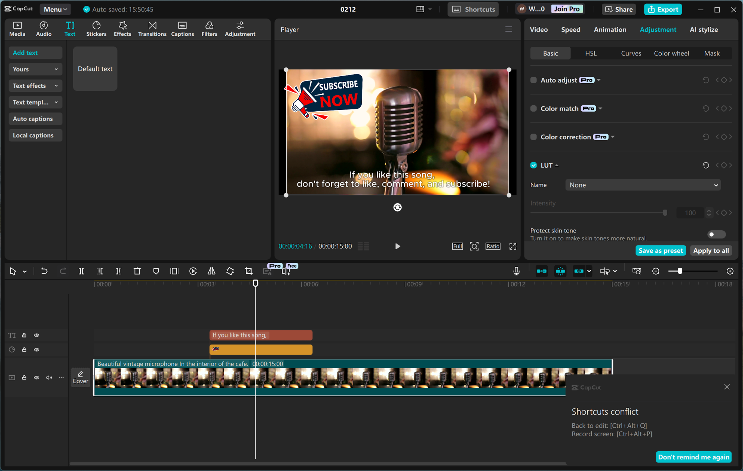Click the Shortcuts button

pyautogui.click(x=473, y=9)
